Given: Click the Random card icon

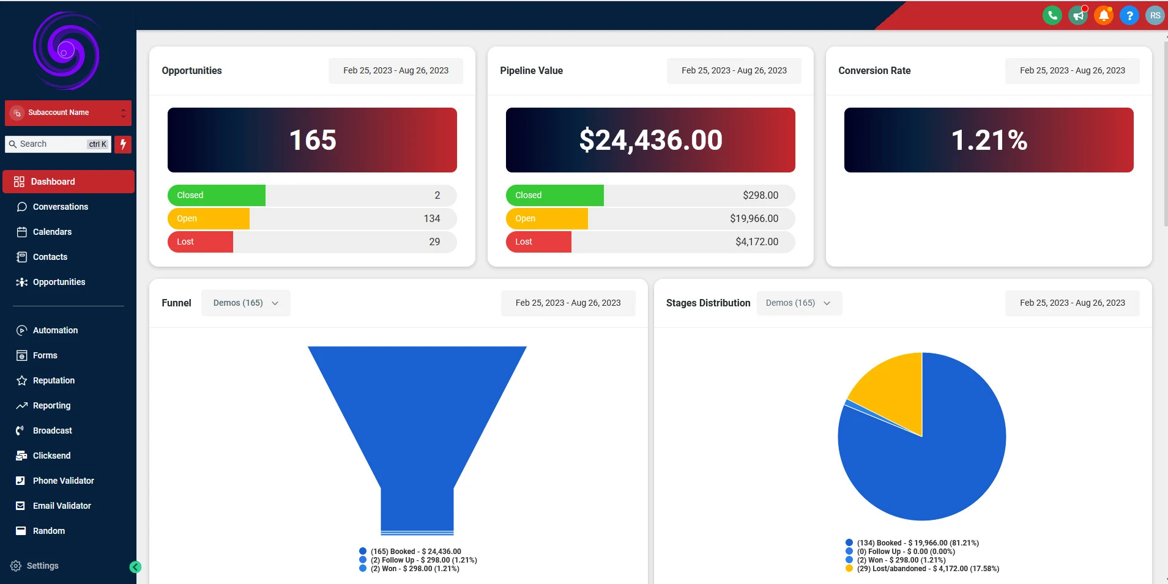Looking at the screenshot, I should [21, 531].
